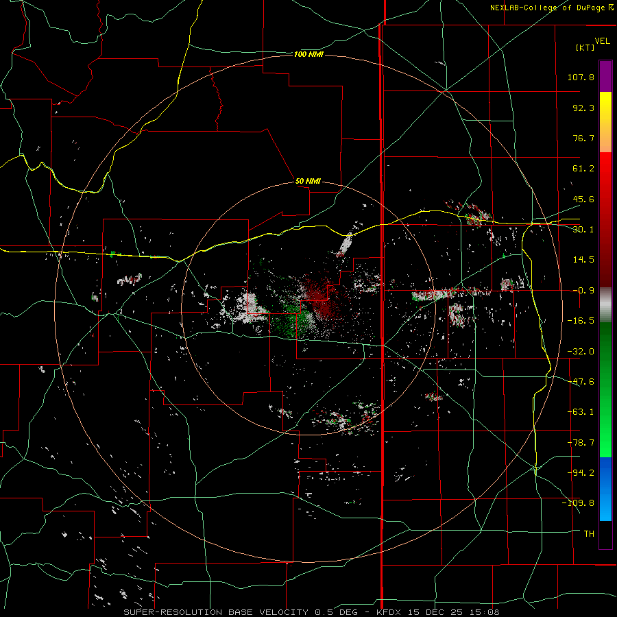Click the 61.2 velocity scale value
The image size is (617, 617).
click(583, 169)
